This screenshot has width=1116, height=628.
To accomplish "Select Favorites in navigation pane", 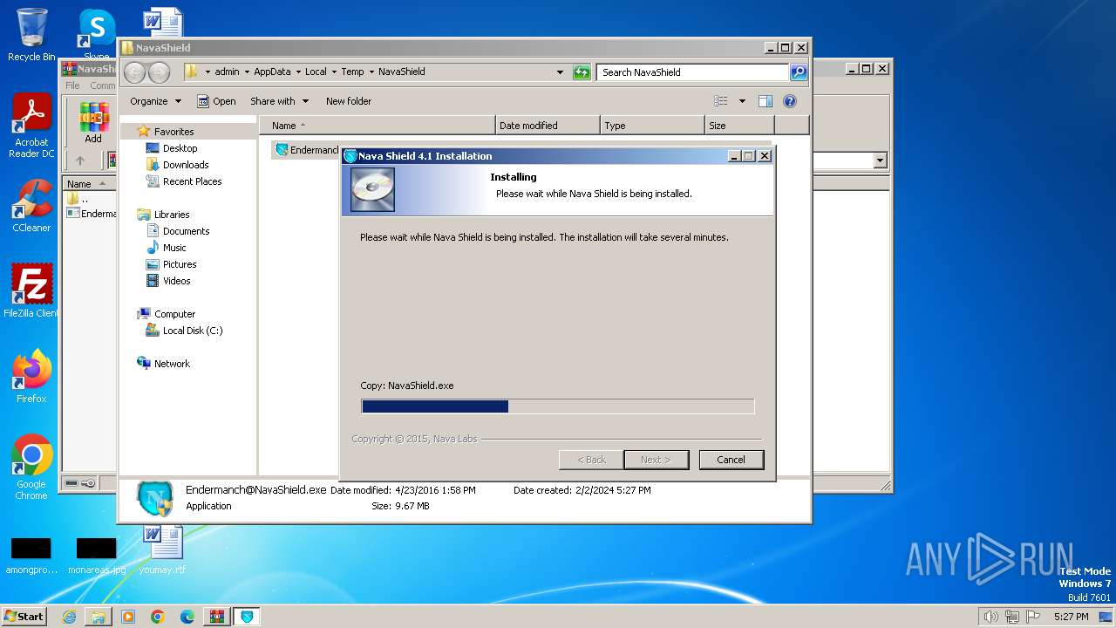I will tap(174, 132).
